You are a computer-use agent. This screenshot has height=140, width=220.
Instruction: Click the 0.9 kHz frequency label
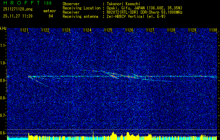(3, 80)
